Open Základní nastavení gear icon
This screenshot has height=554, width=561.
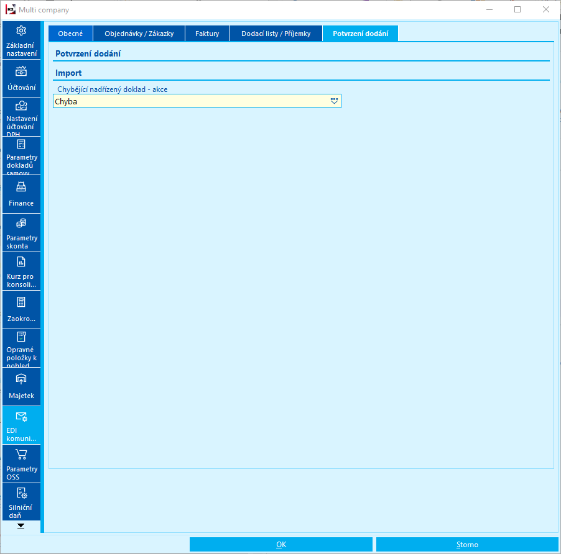tap(21, 30)
